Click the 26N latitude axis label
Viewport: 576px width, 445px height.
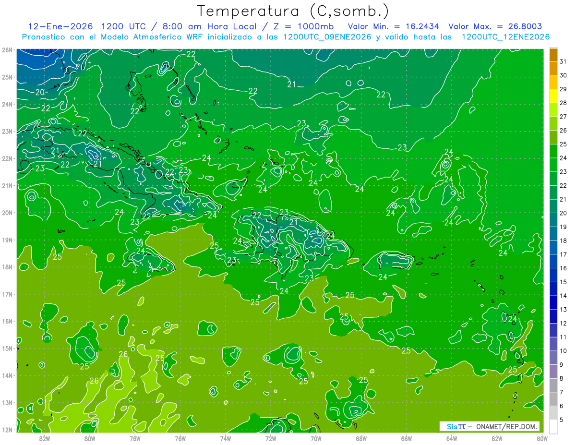click(7, 50)
